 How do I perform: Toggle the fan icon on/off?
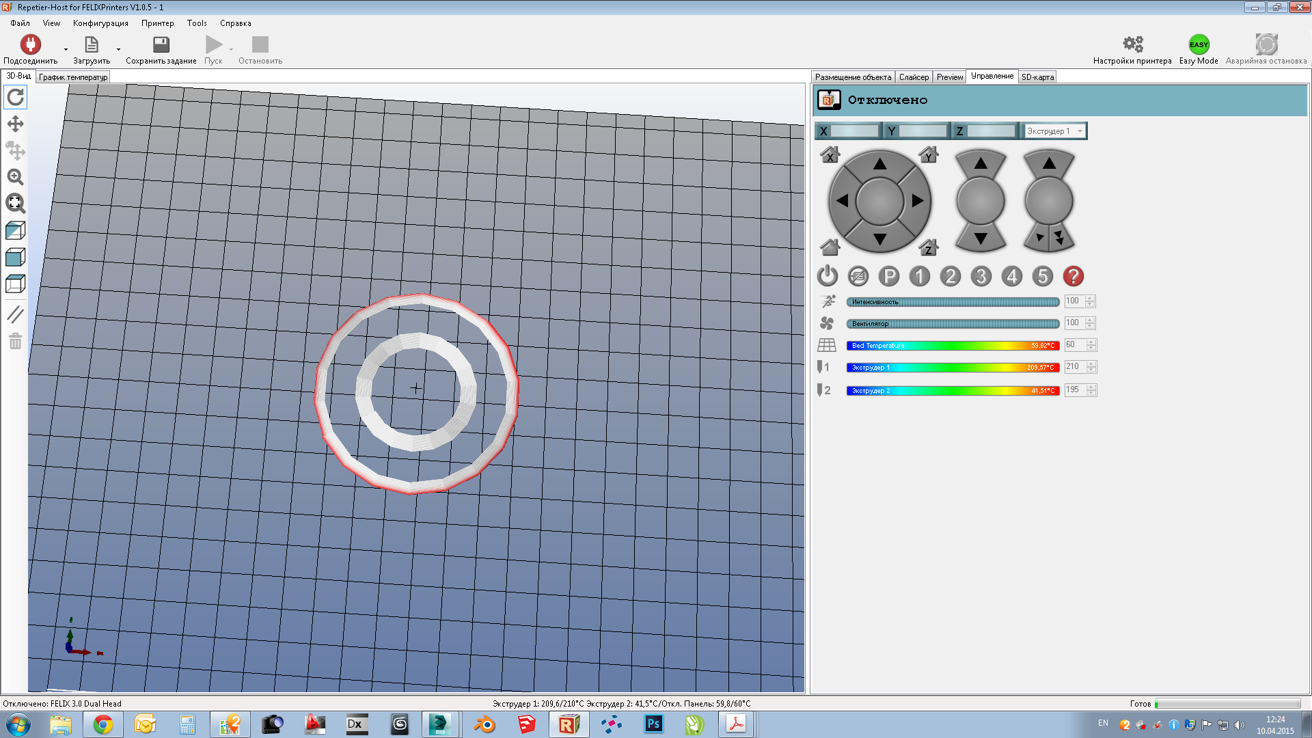pos(827,323)
